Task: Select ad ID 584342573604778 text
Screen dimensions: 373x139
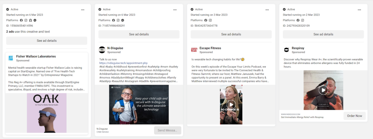Action: point(204,26)
